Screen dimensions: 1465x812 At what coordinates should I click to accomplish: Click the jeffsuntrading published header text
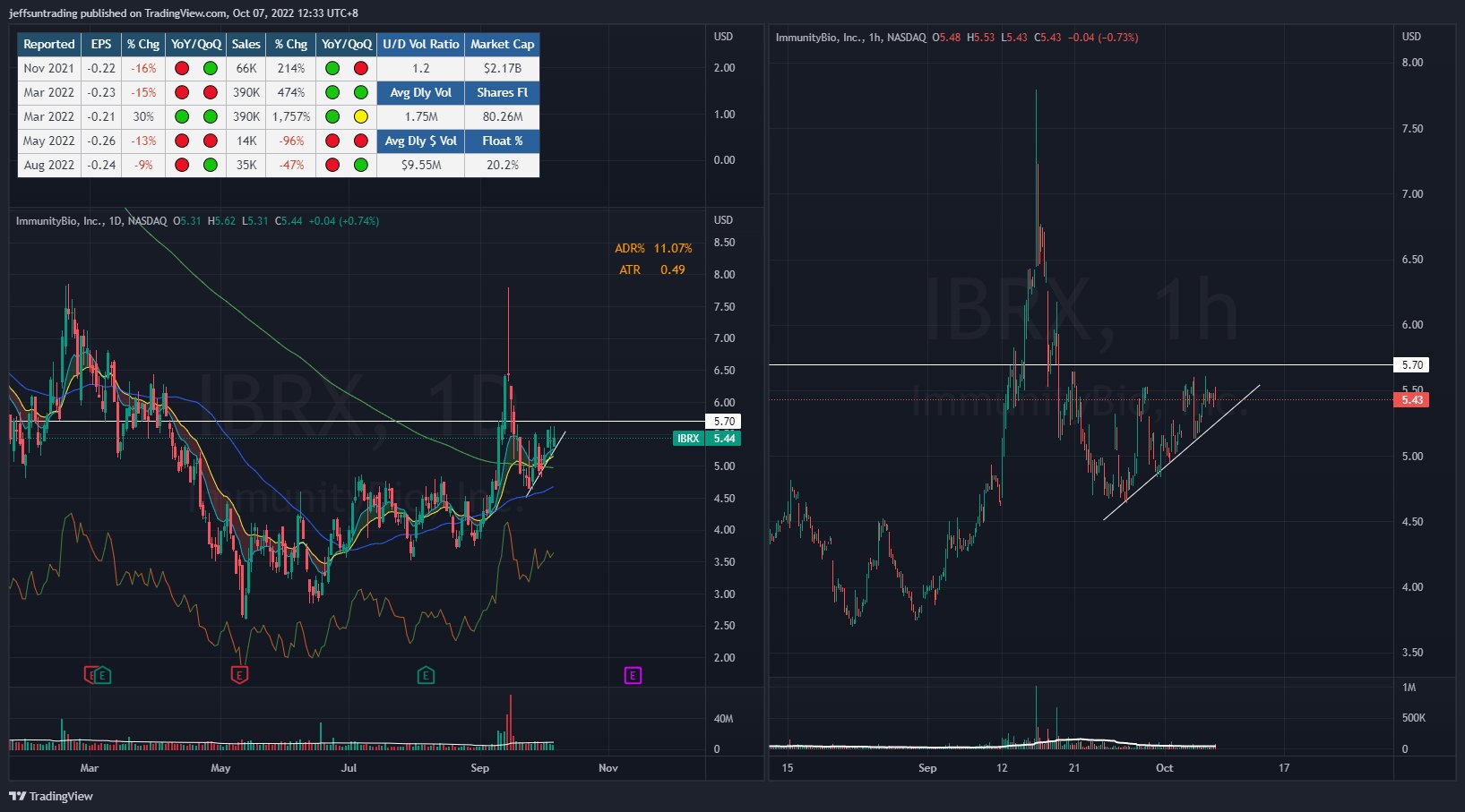click(x=184, y=13)
